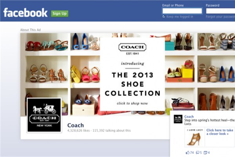The image size is (235, 157).
Task: Click the 'click to shop now' text
Action: point(132,103)
